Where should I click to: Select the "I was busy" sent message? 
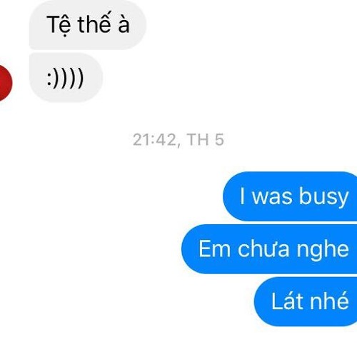click(x=290, y=196)
